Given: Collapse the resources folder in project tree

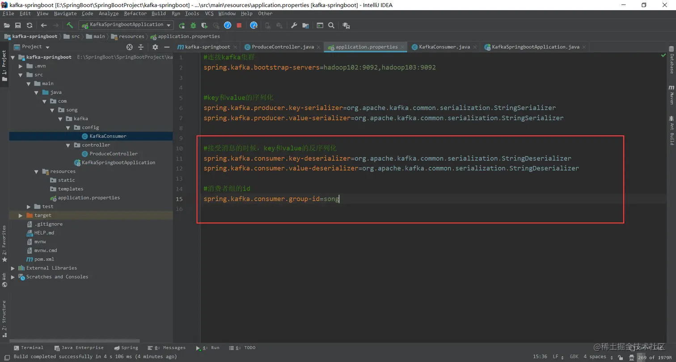Looking at the screenshot, I should coord(37,171).
